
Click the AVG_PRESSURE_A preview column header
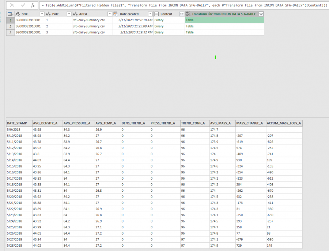79,123
